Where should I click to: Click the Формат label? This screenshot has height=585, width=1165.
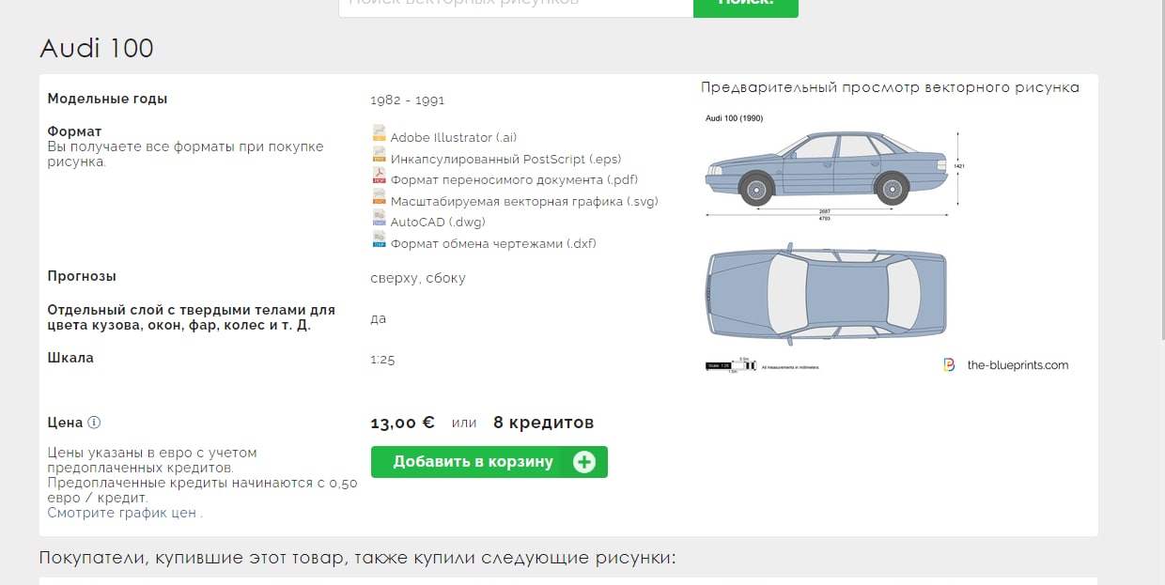coord(74,131)
